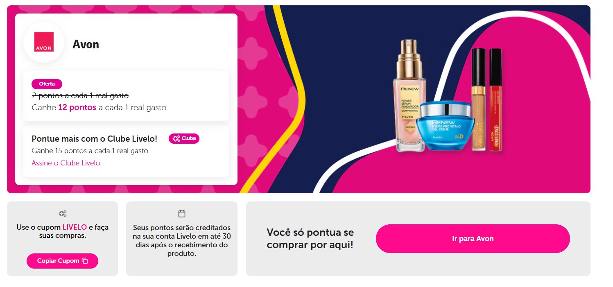This screenshot has height=287, width=613.
Task: Click the Você só pontua se comprar text
Action: pos(310,239)
